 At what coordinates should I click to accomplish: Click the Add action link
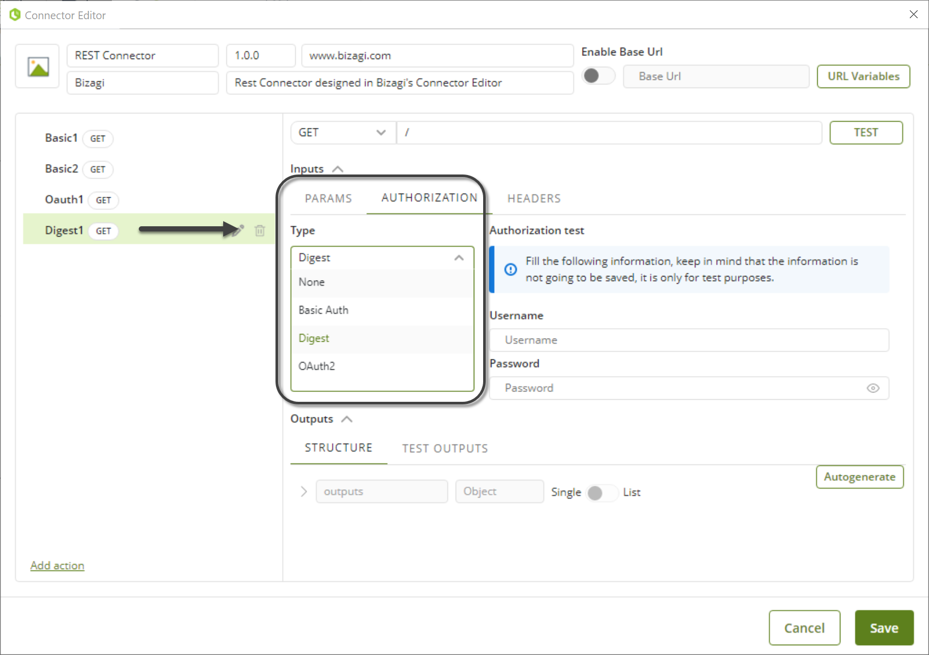pos(57,565)
